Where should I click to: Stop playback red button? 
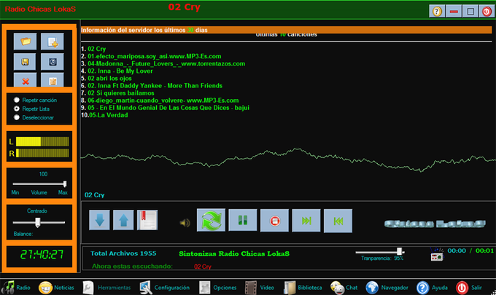(x=274, y=221)
